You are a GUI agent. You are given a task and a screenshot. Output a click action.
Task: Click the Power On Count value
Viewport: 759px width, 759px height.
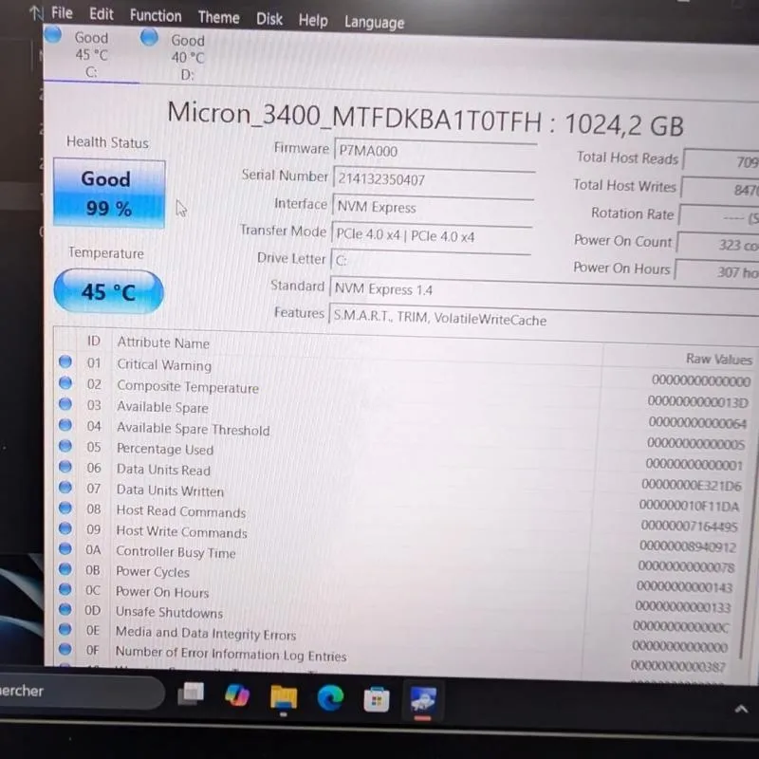tap(717, 244)
